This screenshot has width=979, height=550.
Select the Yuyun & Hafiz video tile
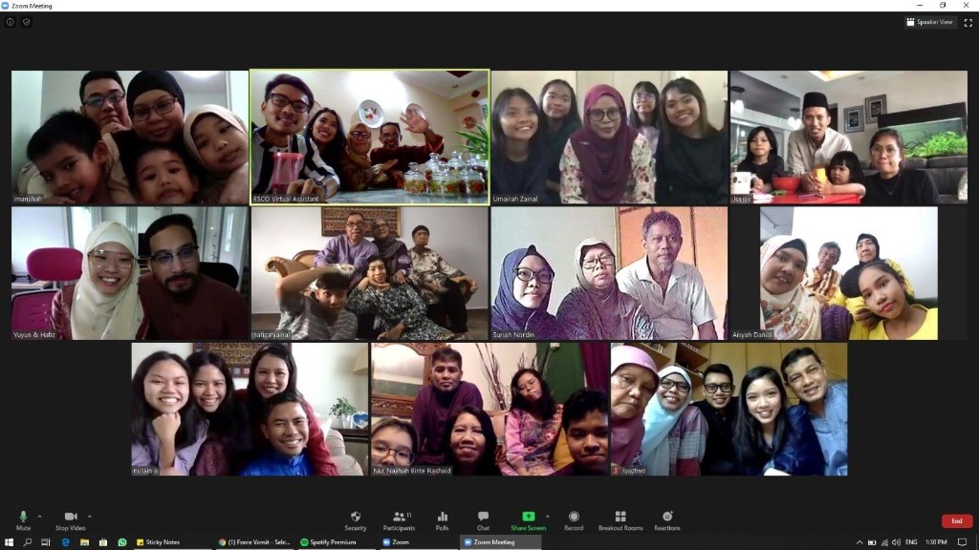130,273
